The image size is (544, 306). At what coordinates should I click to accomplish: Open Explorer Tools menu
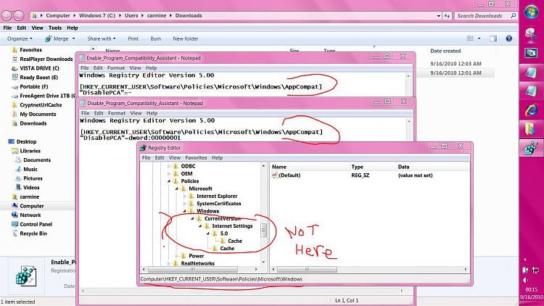pyautogui.click(x=55, y=28)
